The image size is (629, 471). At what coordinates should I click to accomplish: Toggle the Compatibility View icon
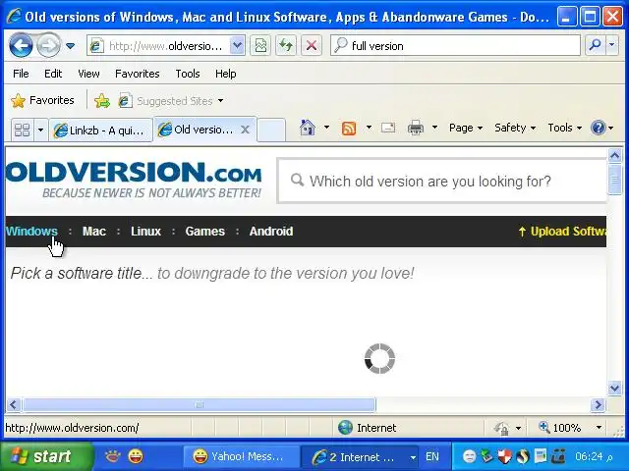tap(260, 46)
